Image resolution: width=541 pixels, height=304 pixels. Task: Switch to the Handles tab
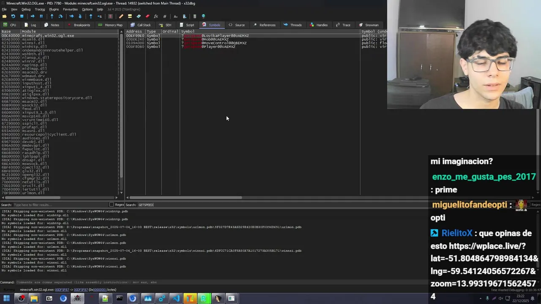click(319, 25)
